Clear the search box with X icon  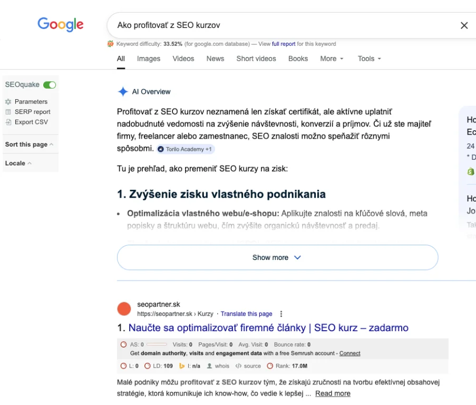pyautogui.click(x=464, y=25)
